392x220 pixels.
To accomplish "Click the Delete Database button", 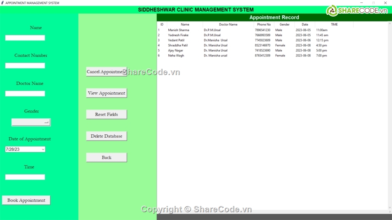I will (x=106, y=136).
